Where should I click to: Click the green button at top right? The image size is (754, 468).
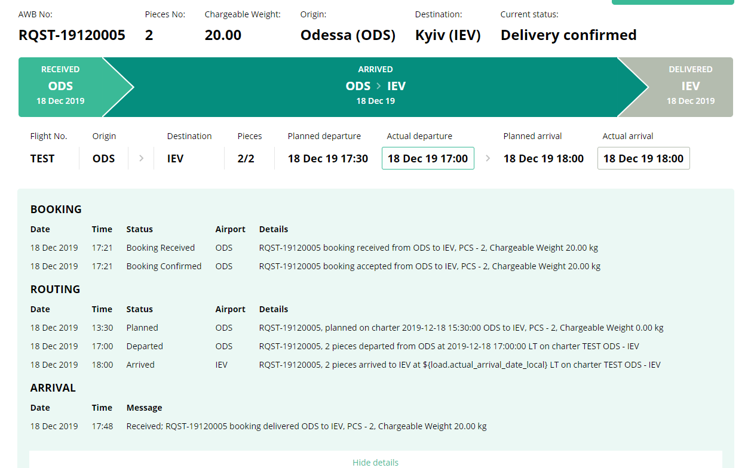coord(672,2)
